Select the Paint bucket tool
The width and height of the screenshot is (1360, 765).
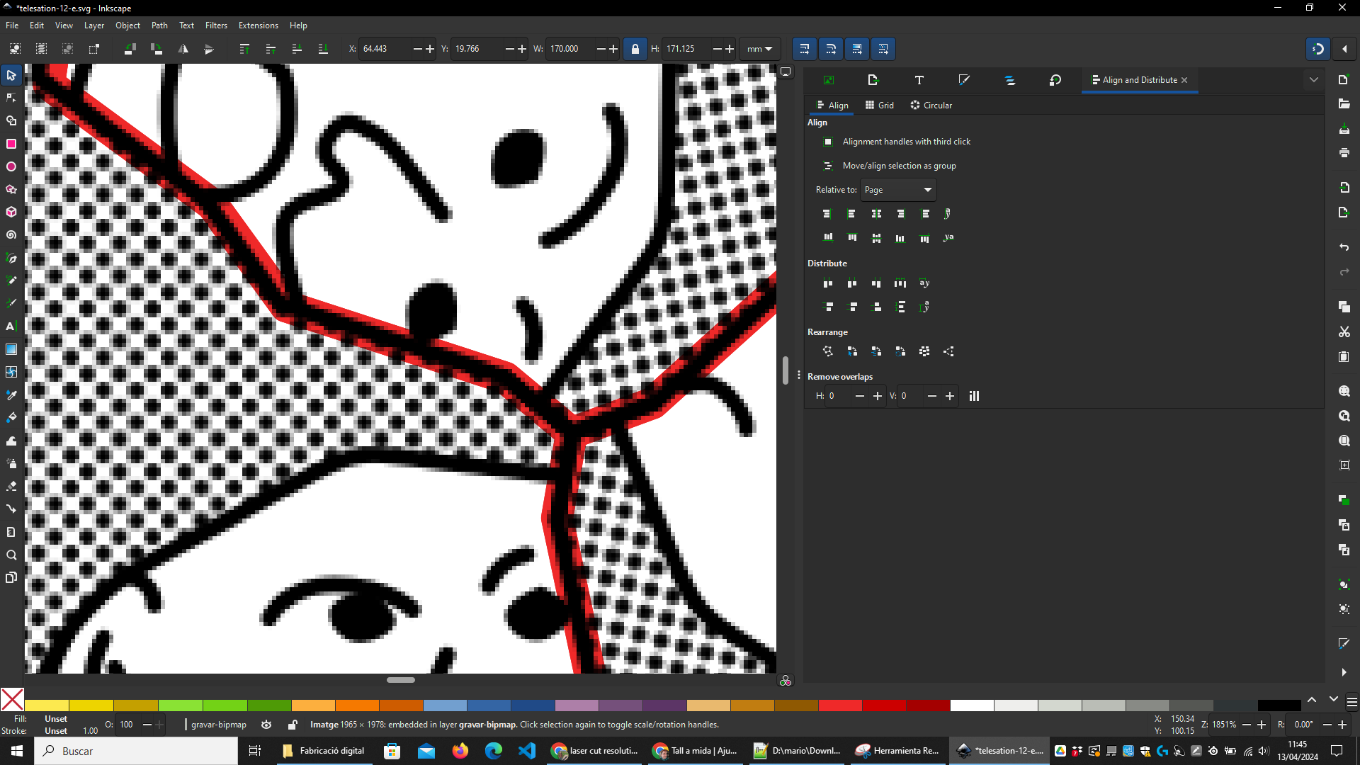pyautogui.click(x=11, y=417)
